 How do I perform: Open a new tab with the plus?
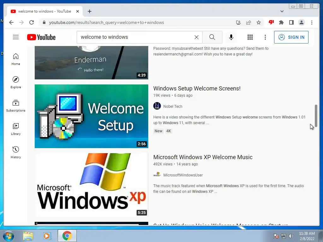89,11
